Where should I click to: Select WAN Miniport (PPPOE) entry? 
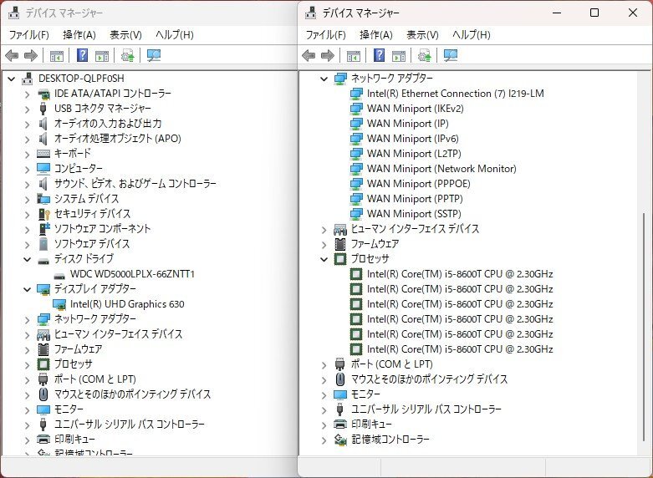pos(419,184)
